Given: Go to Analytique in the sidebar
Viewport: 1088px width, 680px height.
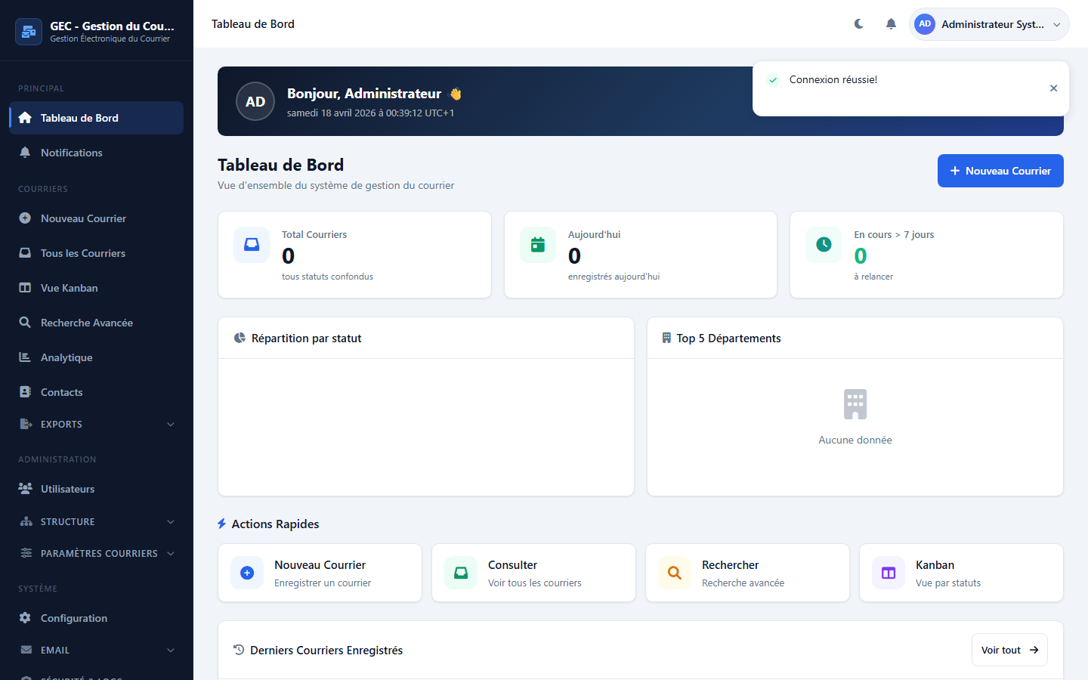Looking at the screenshot, I should click(x=66, y=357).
